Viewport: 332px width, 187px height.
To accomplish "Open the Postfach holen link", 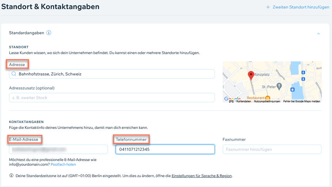I will point(63,164).
